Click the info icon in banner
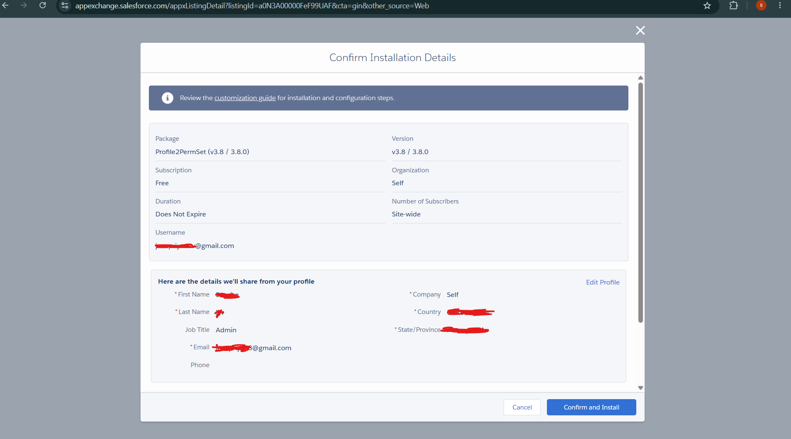Viewport: 791px width, 439px height. click(x=167, y=98)
